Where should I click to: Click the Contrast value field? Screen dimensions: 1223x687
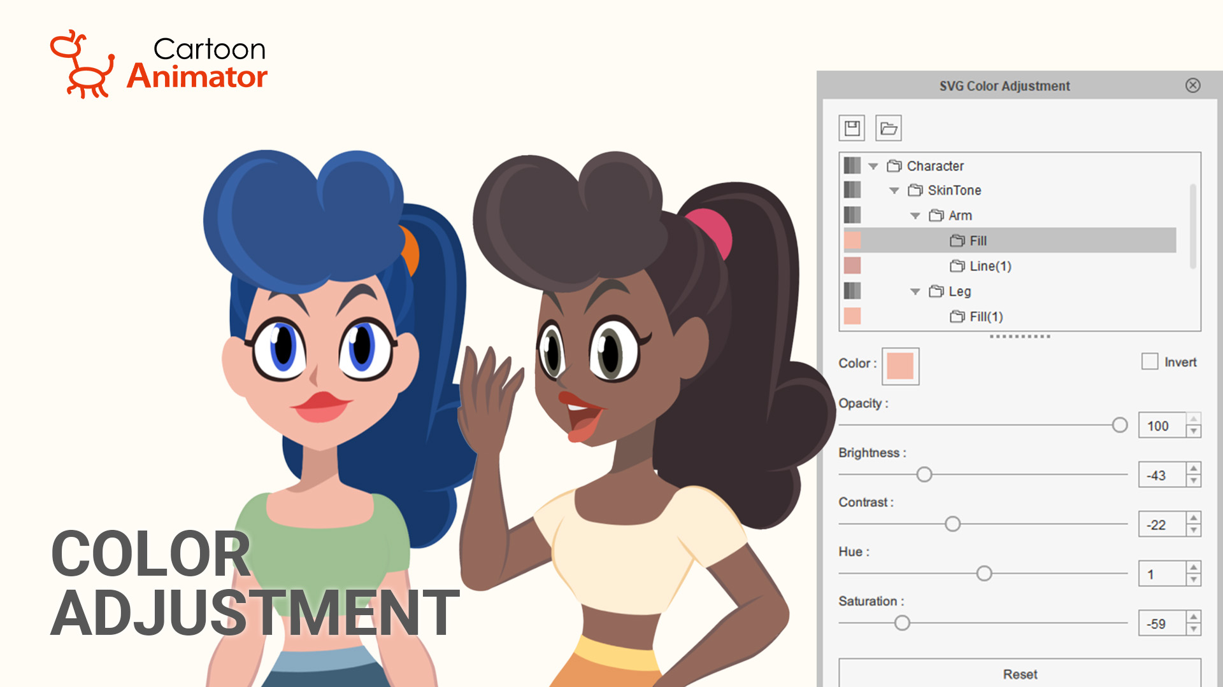(x=1162, y=525)
